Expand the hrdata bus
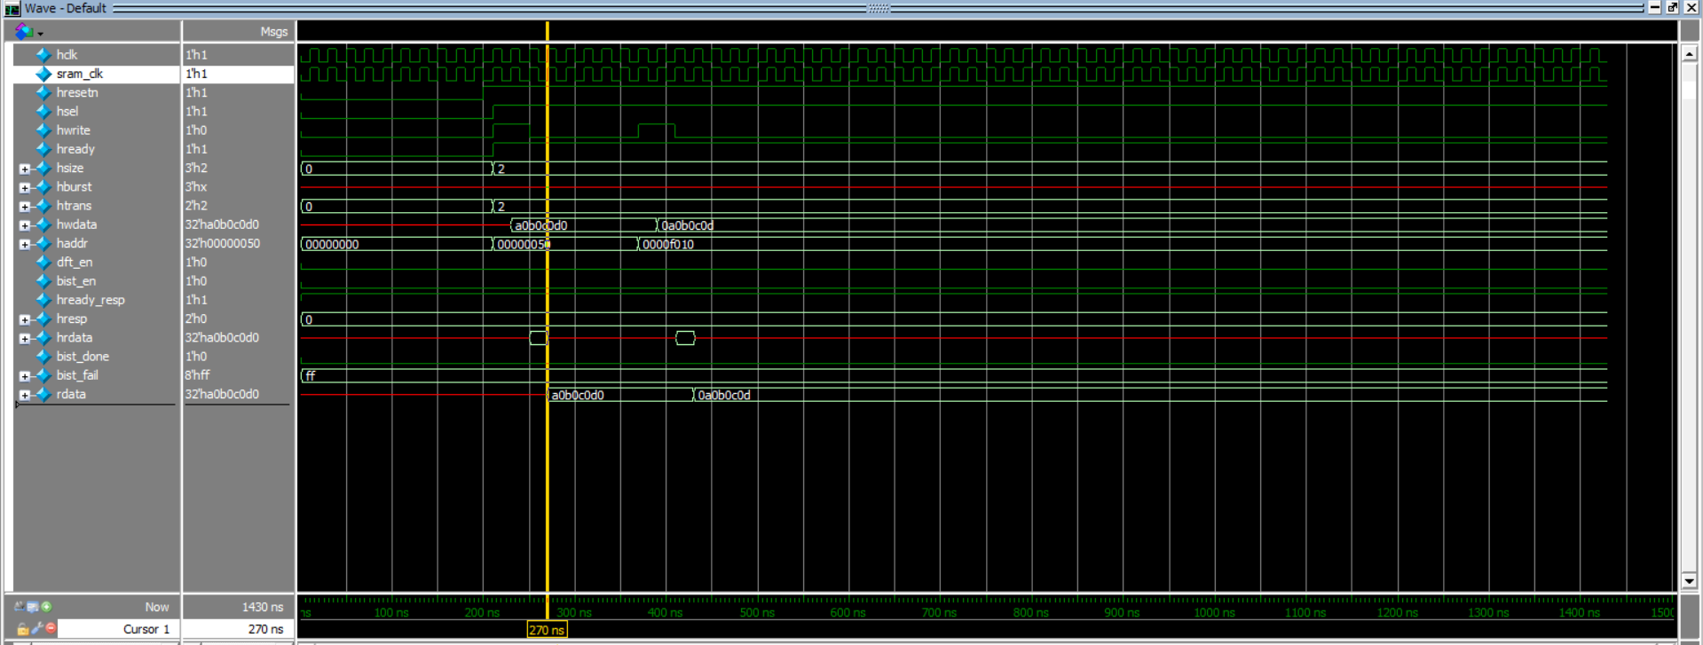Viewport: 1703px width, 645px height. click(x=25, y=338)
